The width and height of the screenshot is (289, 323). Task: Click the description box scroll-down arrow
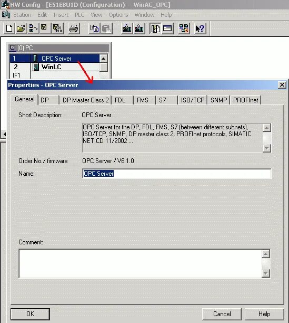[266, 148]
